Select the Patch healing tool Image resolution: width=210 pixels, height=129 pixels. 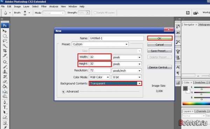pyautogui.click(x=5, y=62)
